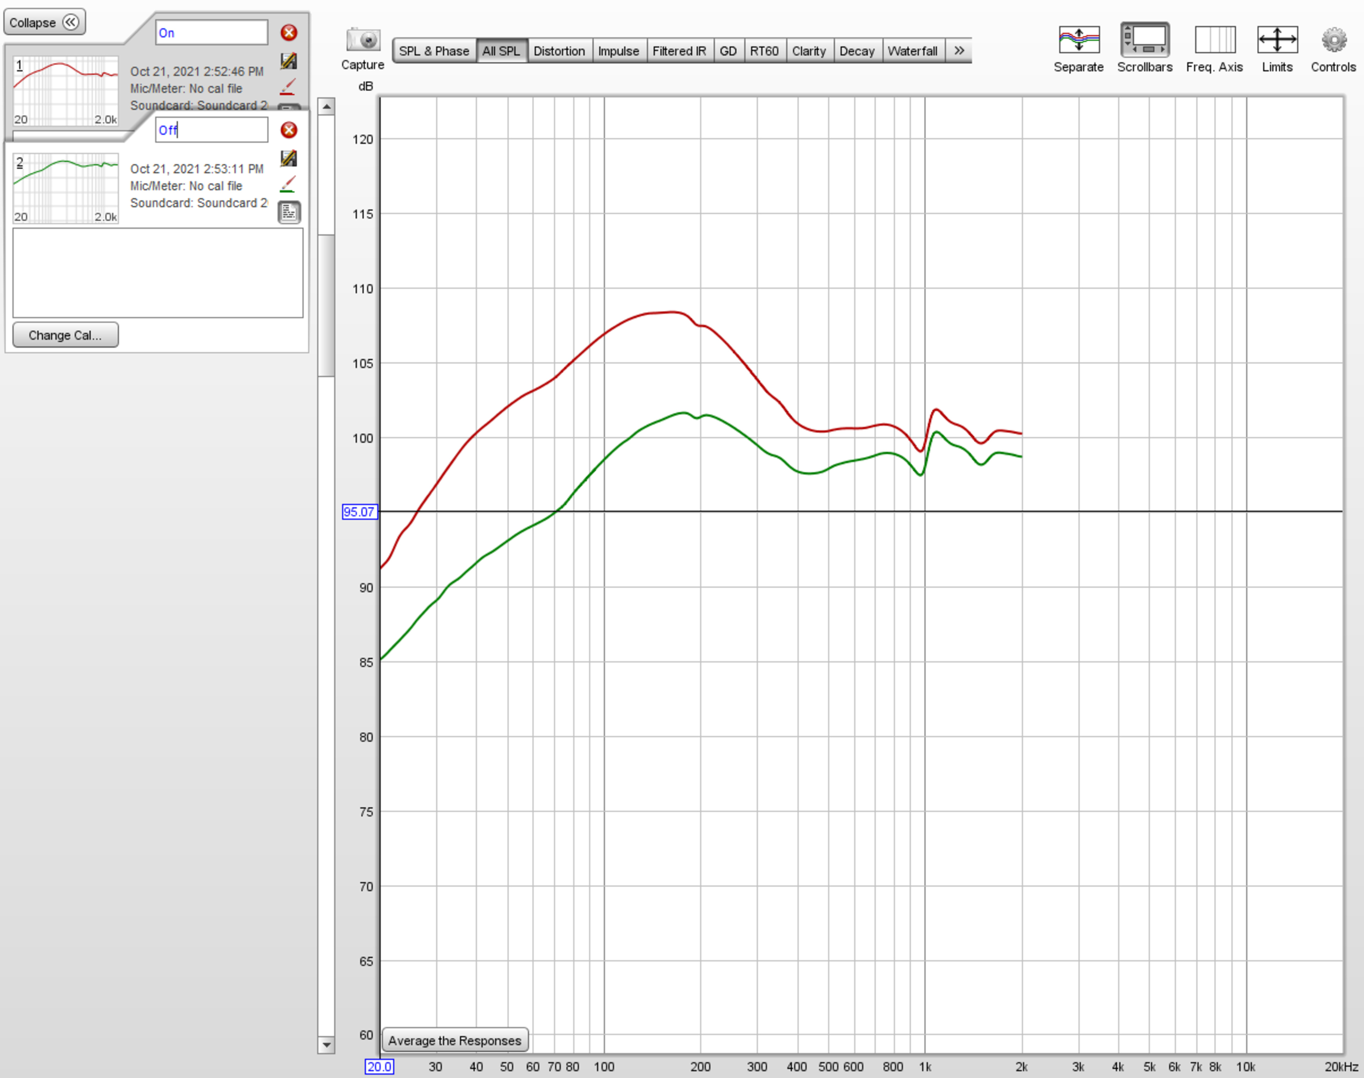
Task: Click the Separate traces icon
Action: point(1078,40)
